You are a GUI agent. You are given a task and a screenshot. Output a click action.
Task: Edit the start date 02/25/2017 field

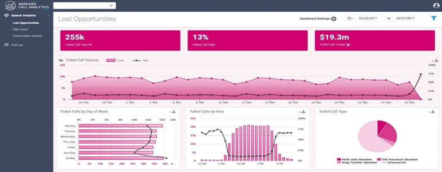click(370, 18)
